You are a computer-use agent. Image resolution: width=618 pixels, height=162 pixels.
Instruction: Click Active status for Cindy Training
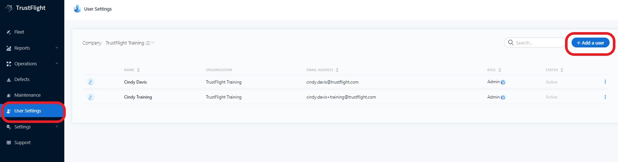pyautogui.click(x=551, y=97)
